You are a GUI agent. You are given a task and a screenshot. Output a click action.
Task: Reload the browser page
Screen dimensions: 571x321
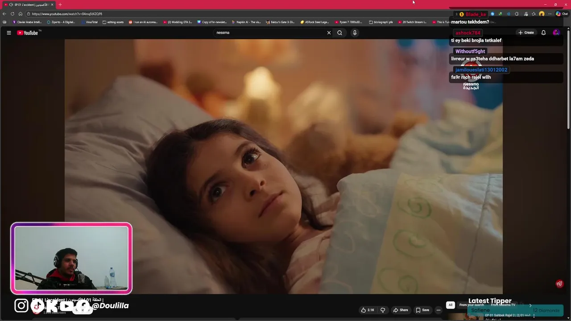point(12,14)
